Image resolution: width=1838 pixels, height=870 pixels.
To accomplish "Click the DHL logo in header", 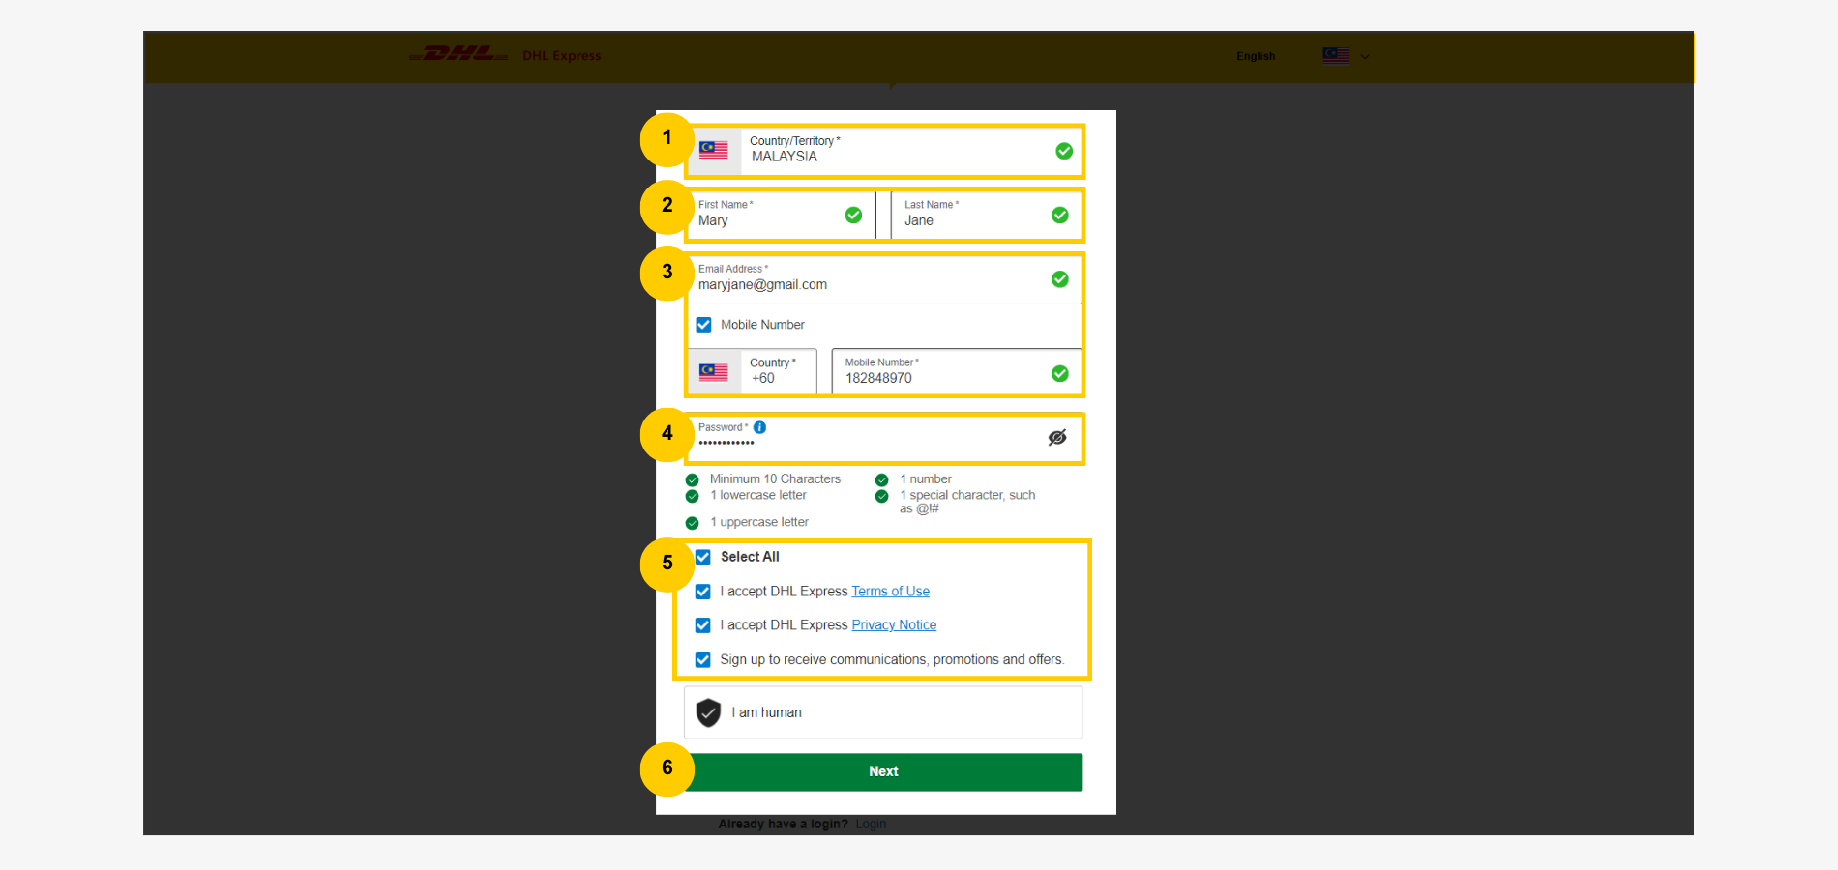I will coord(459,54).
